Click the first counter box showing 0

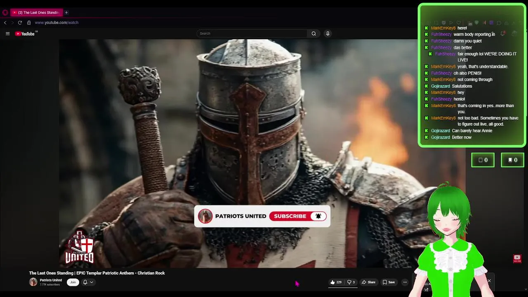pos(483,160)
